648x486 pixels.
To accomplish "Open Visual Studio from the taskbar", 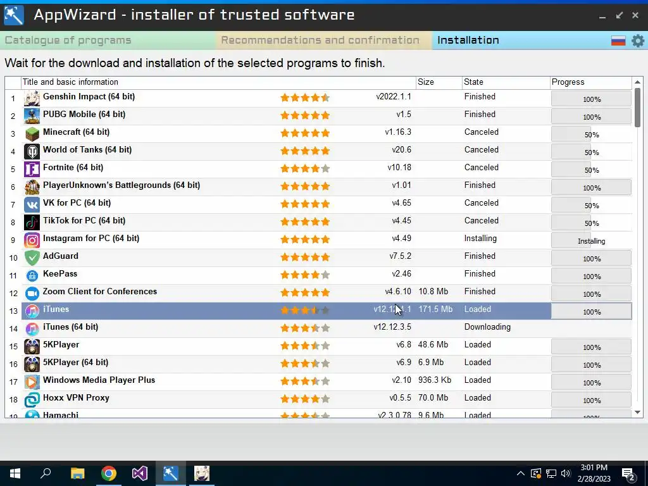I will click(140, 473).
